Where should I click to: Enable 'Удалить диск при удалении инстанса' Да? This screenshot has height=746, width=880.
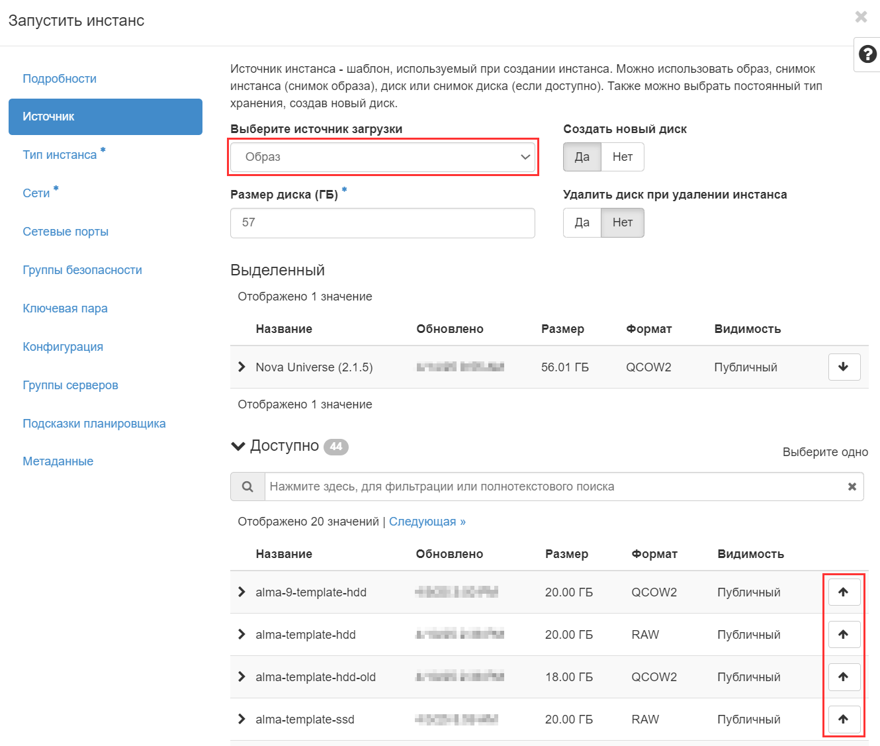point(582,222)
